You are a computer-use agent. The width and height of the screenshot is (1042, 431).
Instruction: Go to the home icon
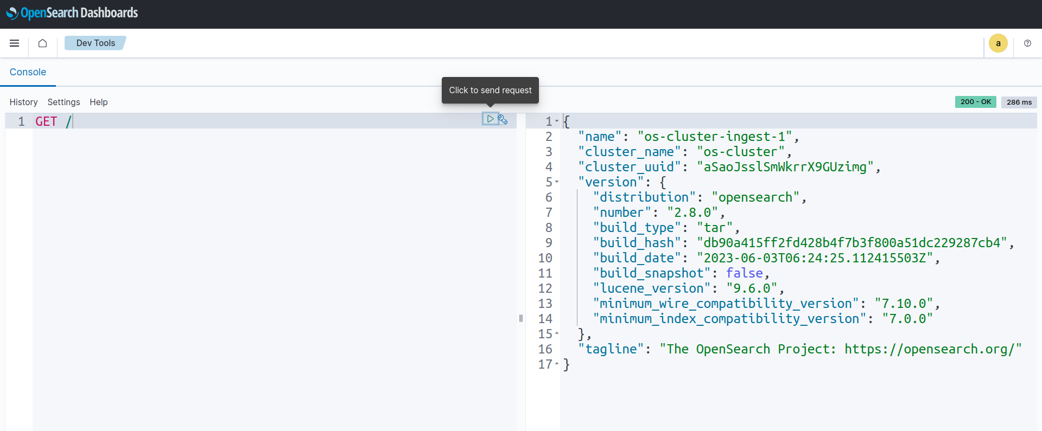pos(42,43)
